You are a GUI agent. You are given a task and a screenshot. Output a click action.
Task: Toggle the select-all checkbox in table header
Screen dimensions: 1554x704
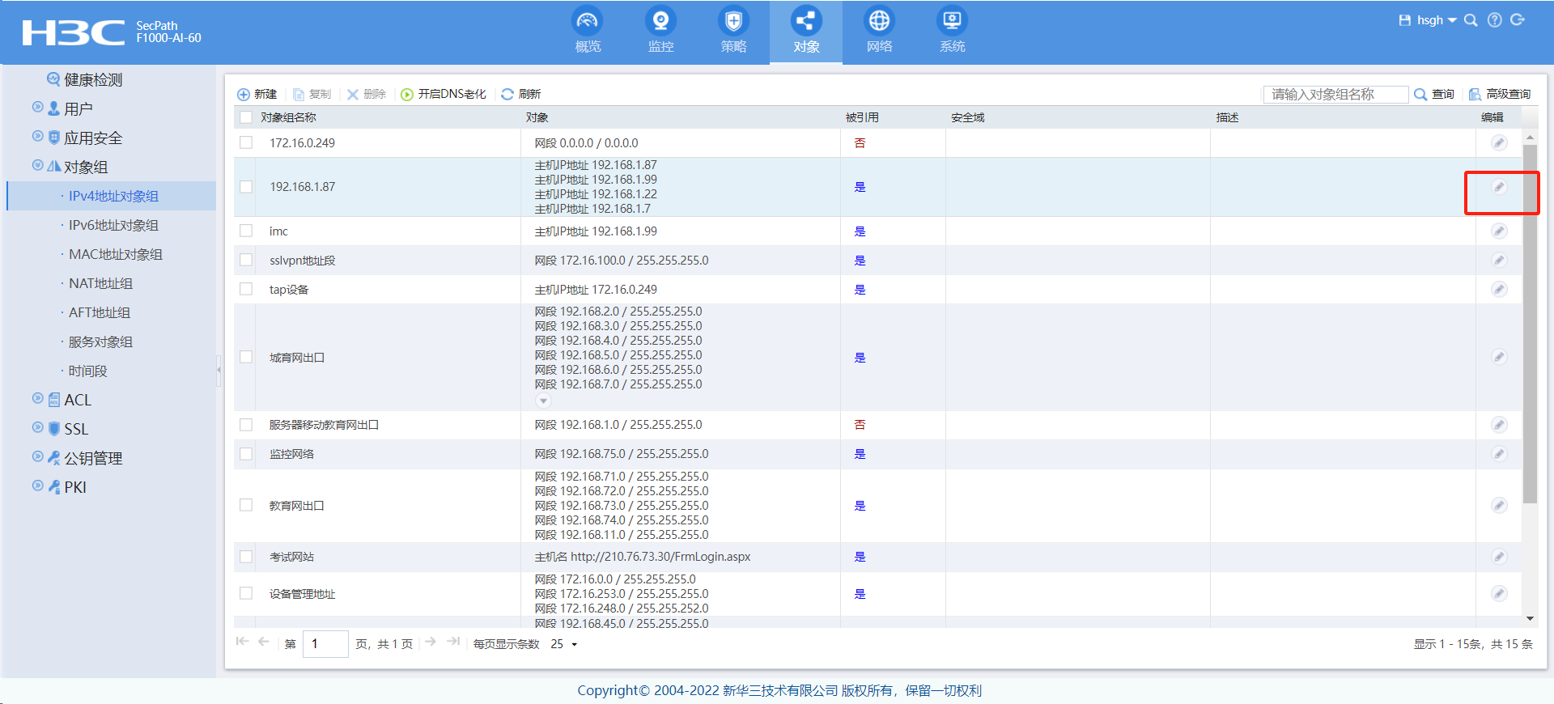click(246, 118)
